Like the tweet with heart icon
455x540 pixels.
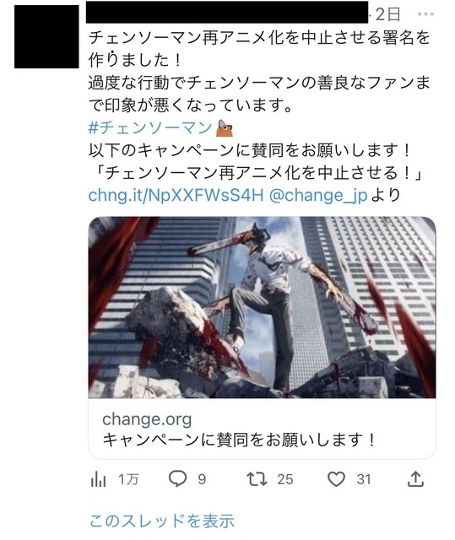336,479
